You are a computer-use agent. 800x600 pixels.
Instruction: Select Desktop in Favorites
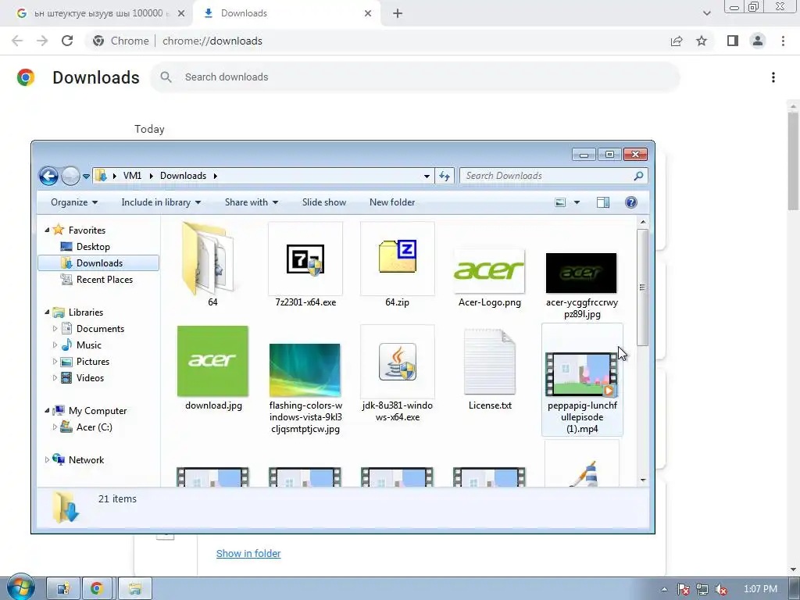pos(93,246)
